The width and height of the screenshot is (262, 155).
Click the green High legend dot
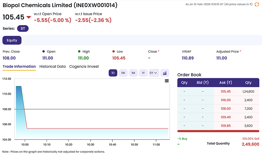[79, 51]
